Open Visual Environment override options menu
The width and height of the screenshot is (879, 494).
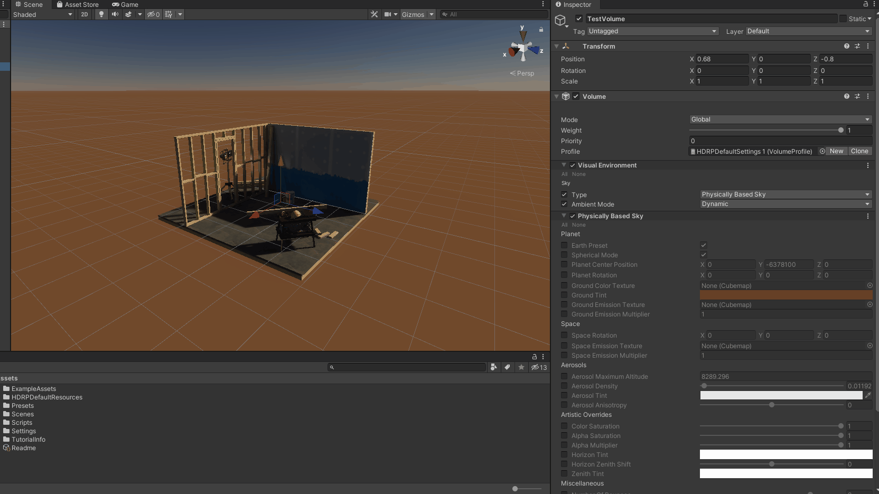tap(868, 165)
